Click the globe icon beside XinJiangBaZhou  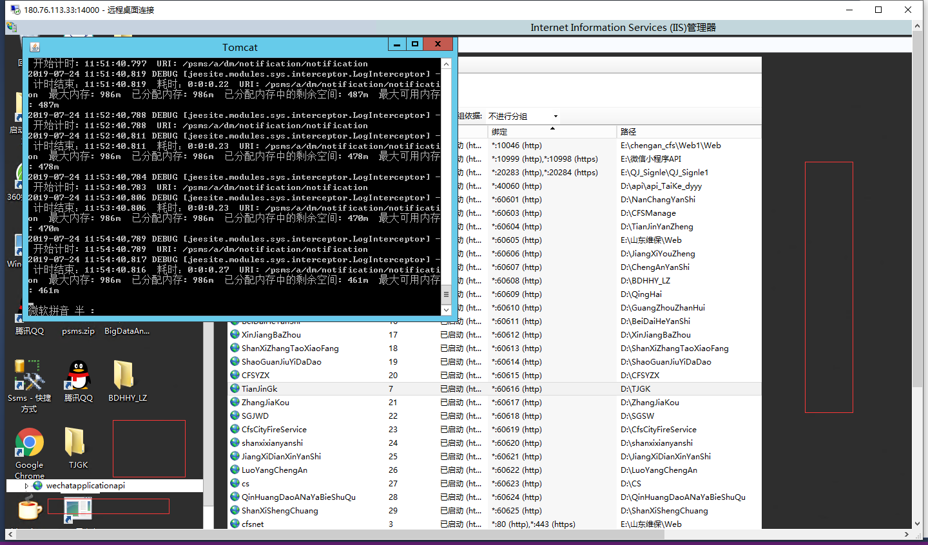click(x=235, y=334)
